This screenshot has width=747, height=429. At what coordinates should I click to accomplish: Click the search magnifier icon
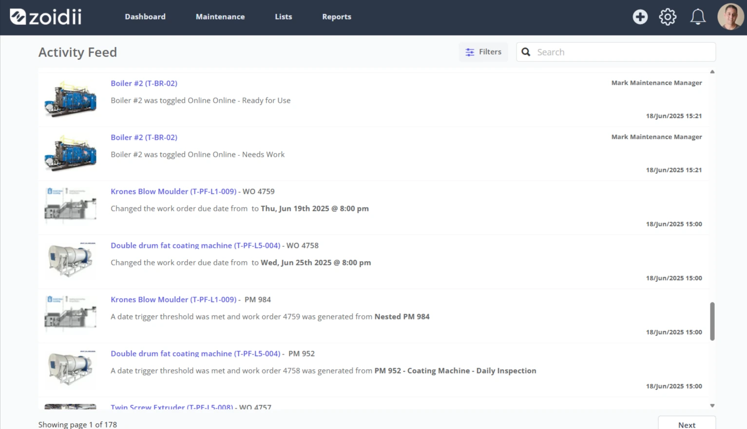tap(526, 52)
